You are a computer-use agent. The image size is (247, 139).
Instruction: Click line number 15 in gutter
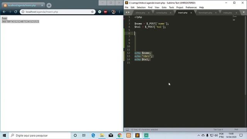(129, 63)
